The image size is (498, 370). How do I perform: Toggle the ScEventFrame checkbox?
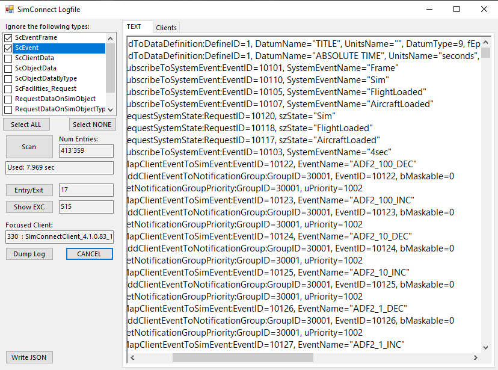coord(8,38)
